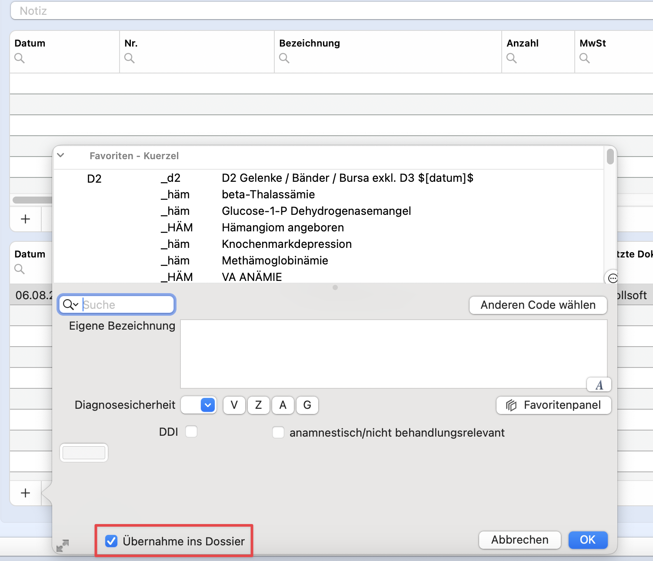Uncheck Übernahme ins Dossier checkbox

point(111,541)
